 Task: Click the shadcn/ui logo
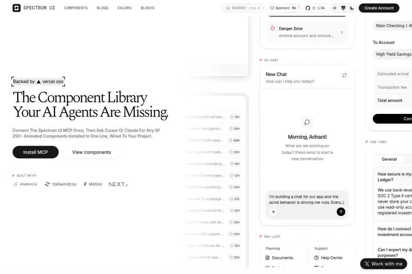[25, 184]
